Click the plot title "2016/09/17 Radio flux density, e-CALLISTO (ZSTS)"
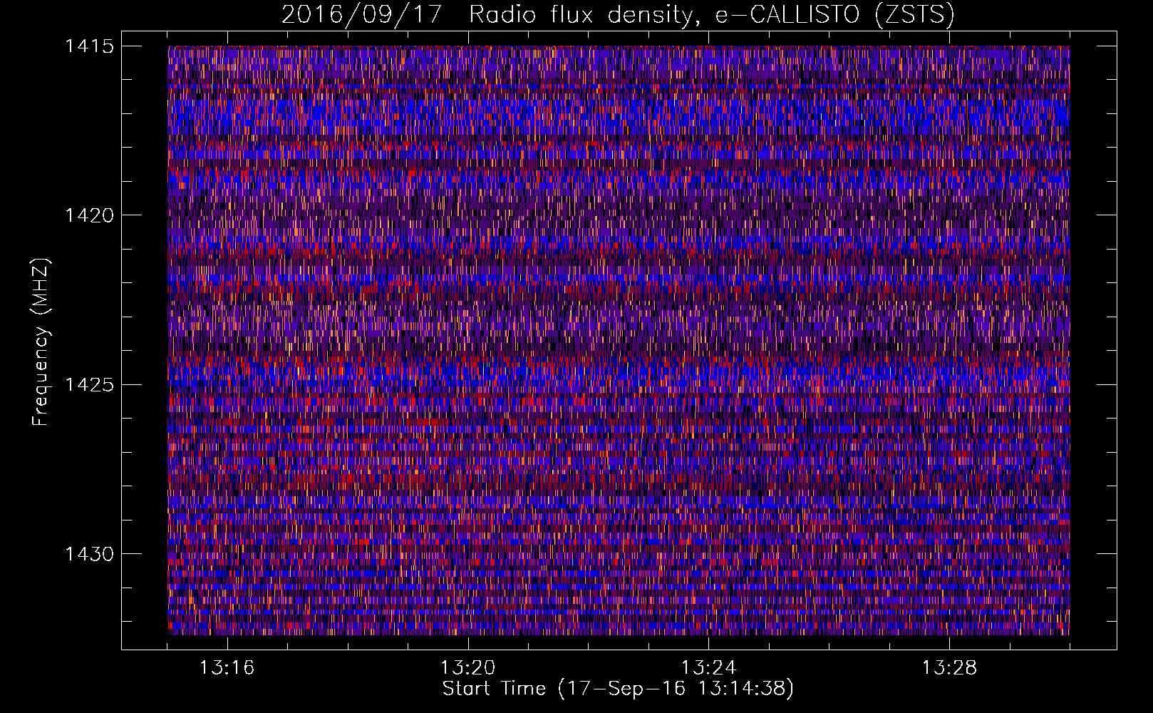The width and height of the screenshot is (1153, 713). (618, 14)
